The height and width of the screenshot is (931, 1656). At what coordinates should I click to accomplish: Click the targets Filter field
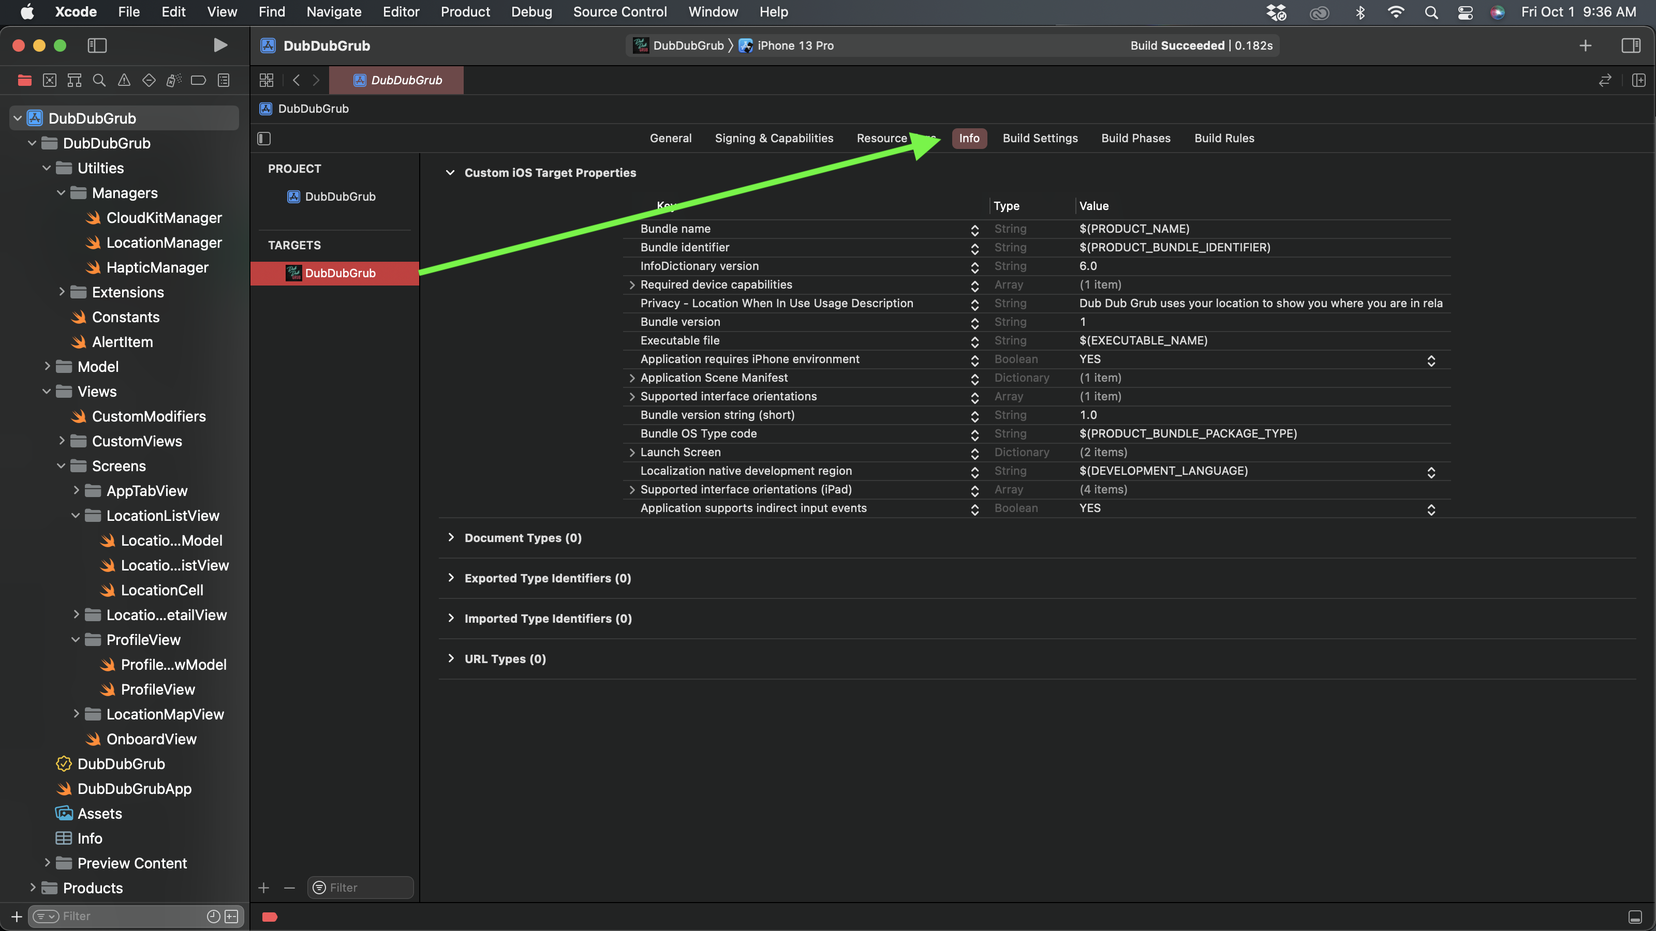click(361, 888)
